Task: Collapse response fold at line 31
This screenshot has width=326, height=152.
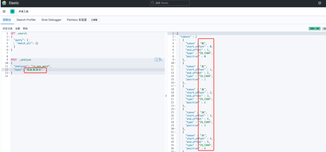Action: pos(175,132)
